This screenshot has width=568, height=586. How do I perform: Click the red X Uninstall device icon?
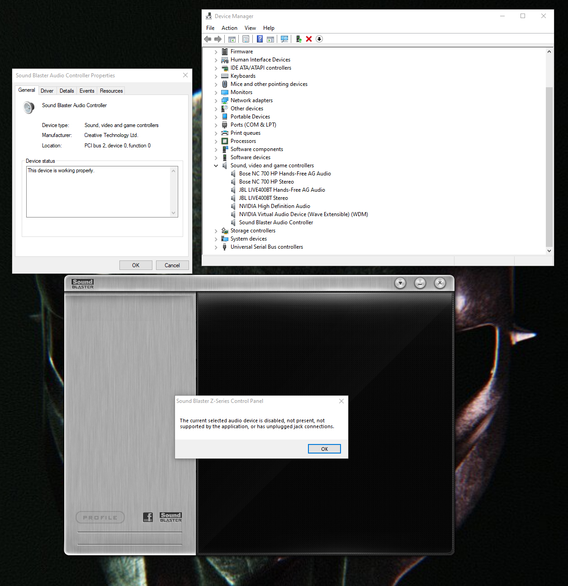309,39
